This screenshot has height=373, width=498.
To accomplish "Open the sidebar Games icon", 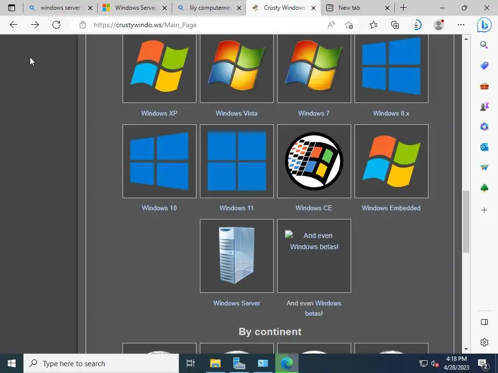I will (x=484, y=106).
